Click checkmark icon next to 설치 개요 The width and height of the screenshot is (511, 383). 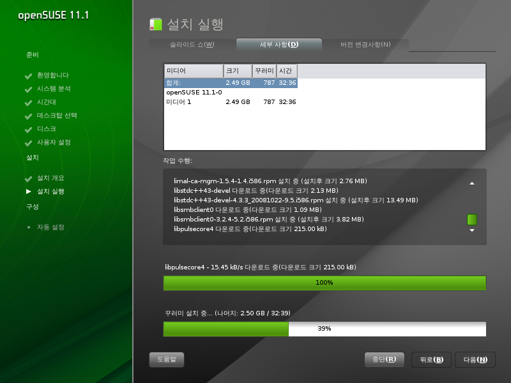click(x=28, y=179)
